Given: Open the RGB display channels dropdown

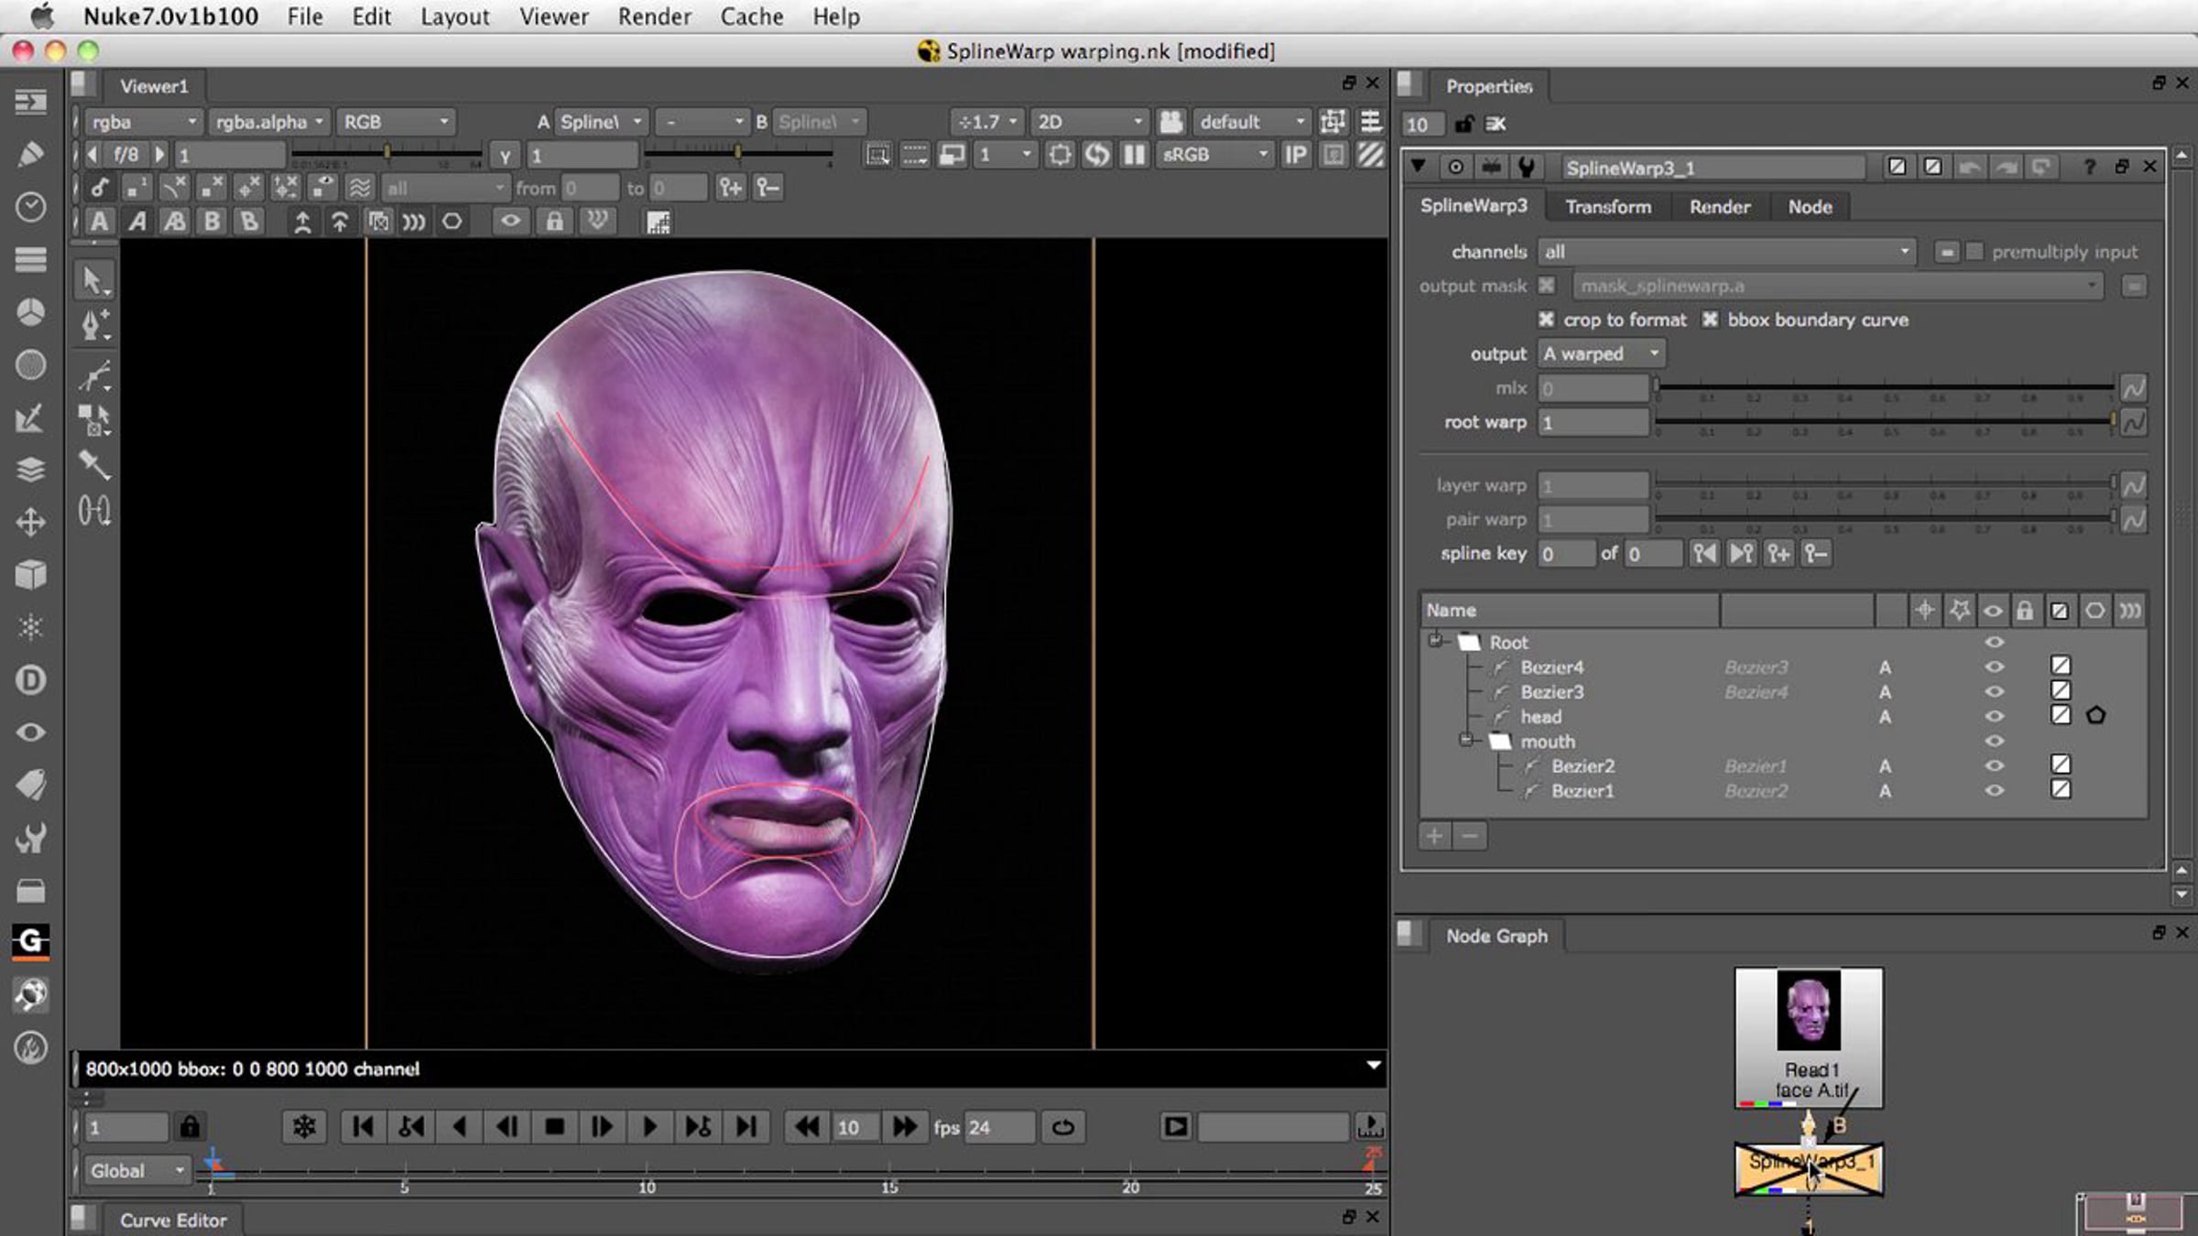Looking at the screenshot, I should pos(396,122).
